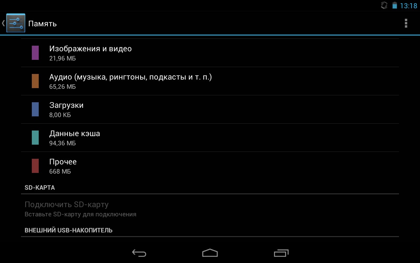Image resolution: width=420 pixels, height=263 pixels.
Task: Tap Подключить SD-карту option
Action: 210,209
